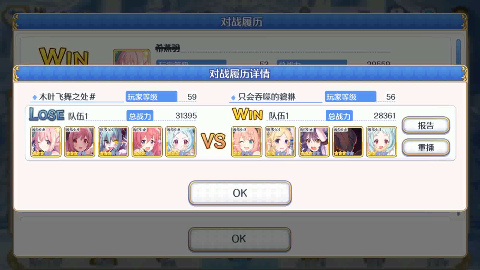Screen dimensions: 480x270
Task: Select the light-blue-haired level 58 character portrait
Action: (x=181, y=142)
